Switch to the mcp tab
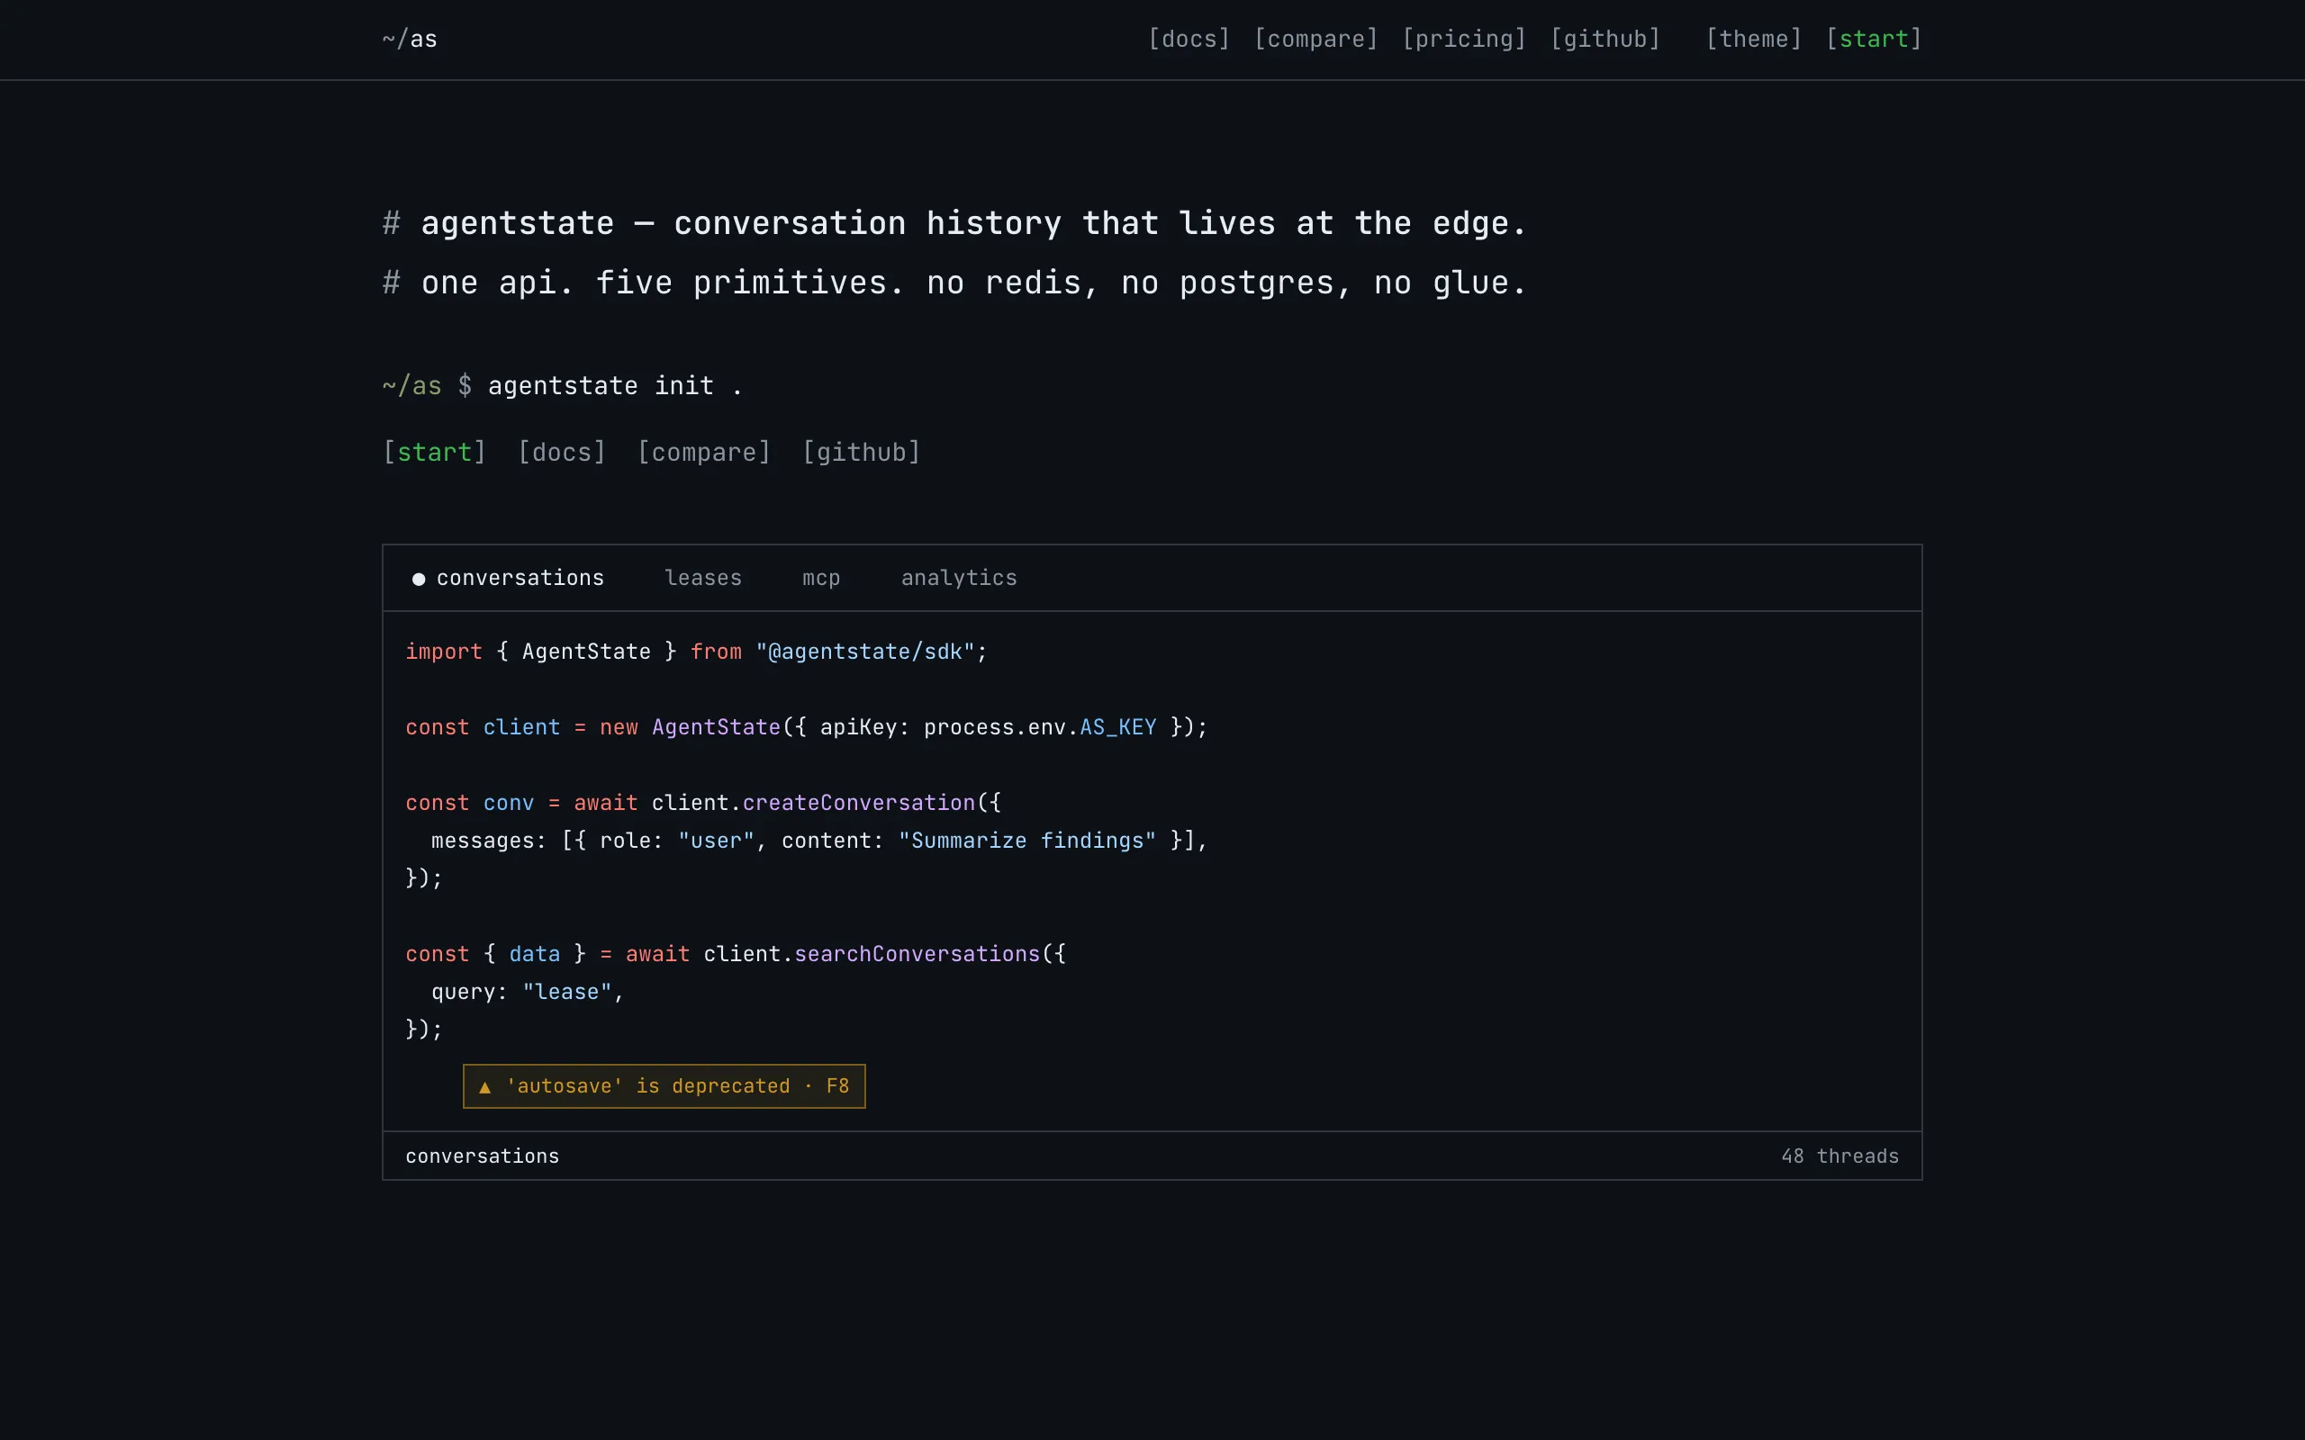 pos(821,578)
